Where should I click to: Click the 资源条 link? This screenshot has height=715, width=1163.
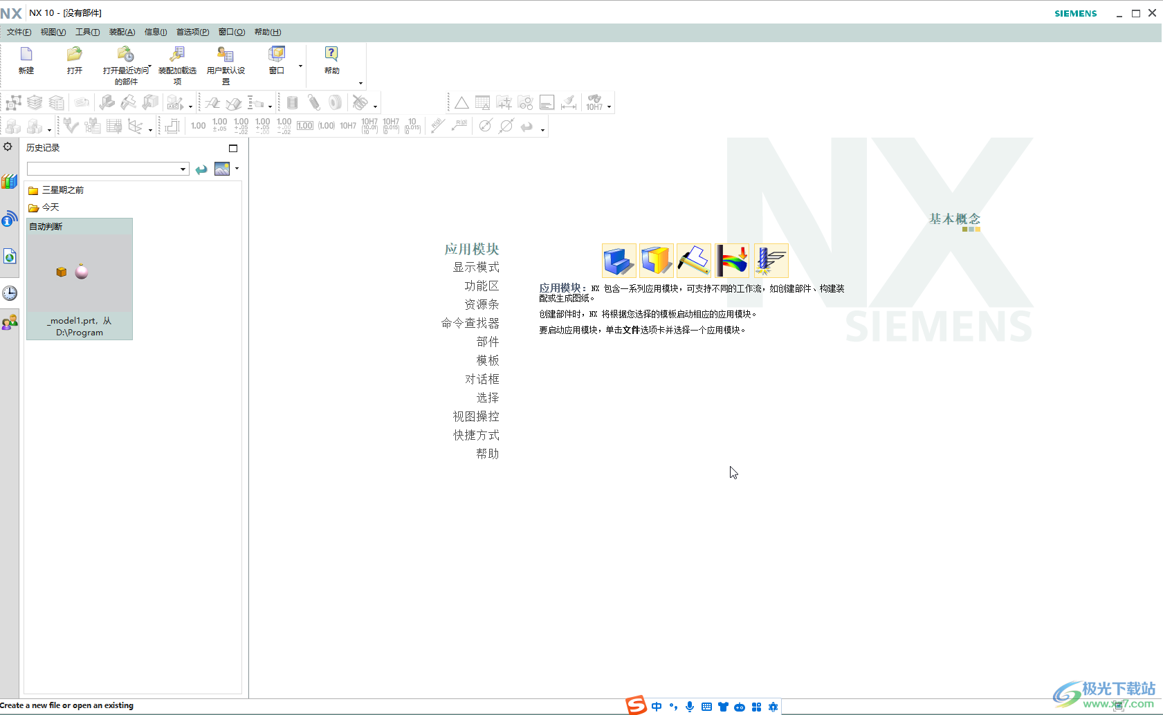tap(482, 304)
